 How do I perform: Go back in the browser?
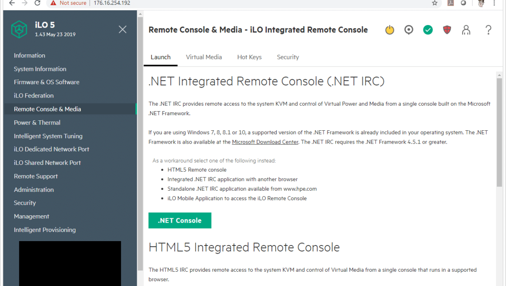12,3
